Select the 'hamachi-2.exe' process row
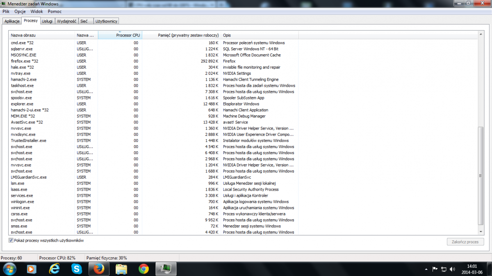Screen dimensions: 492x276 coord(154,79)
